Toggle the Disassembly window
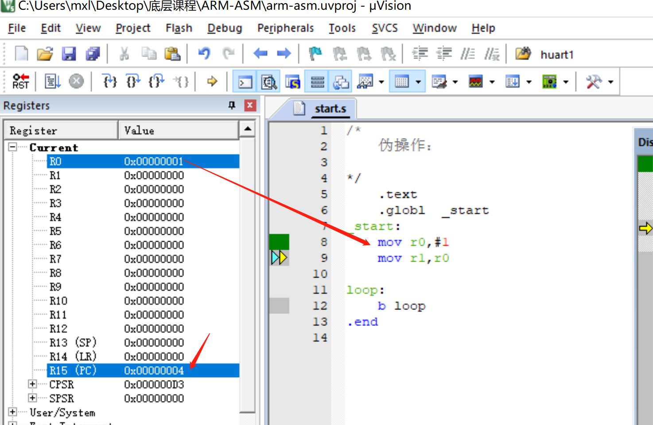 (268, 81)
